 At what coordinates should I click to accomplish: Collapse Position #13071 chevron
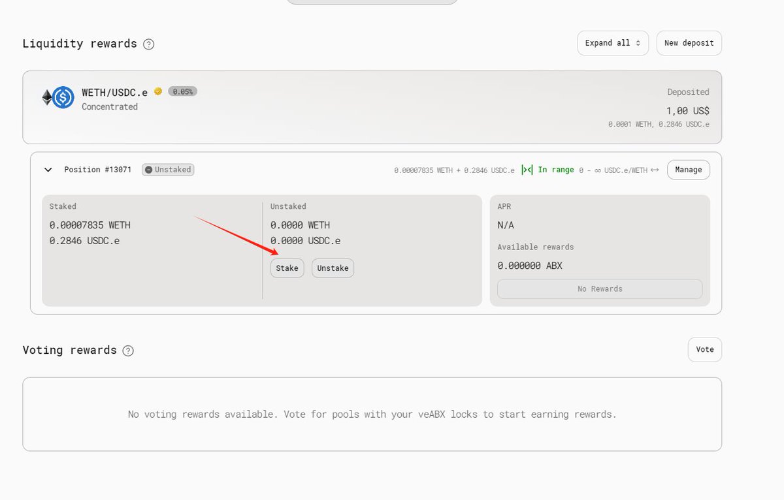click(x=48, y=170)
